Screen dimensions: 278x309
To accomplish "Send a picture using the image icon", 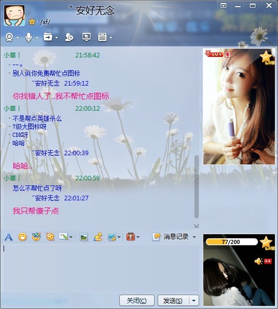I will coord(84,237).
